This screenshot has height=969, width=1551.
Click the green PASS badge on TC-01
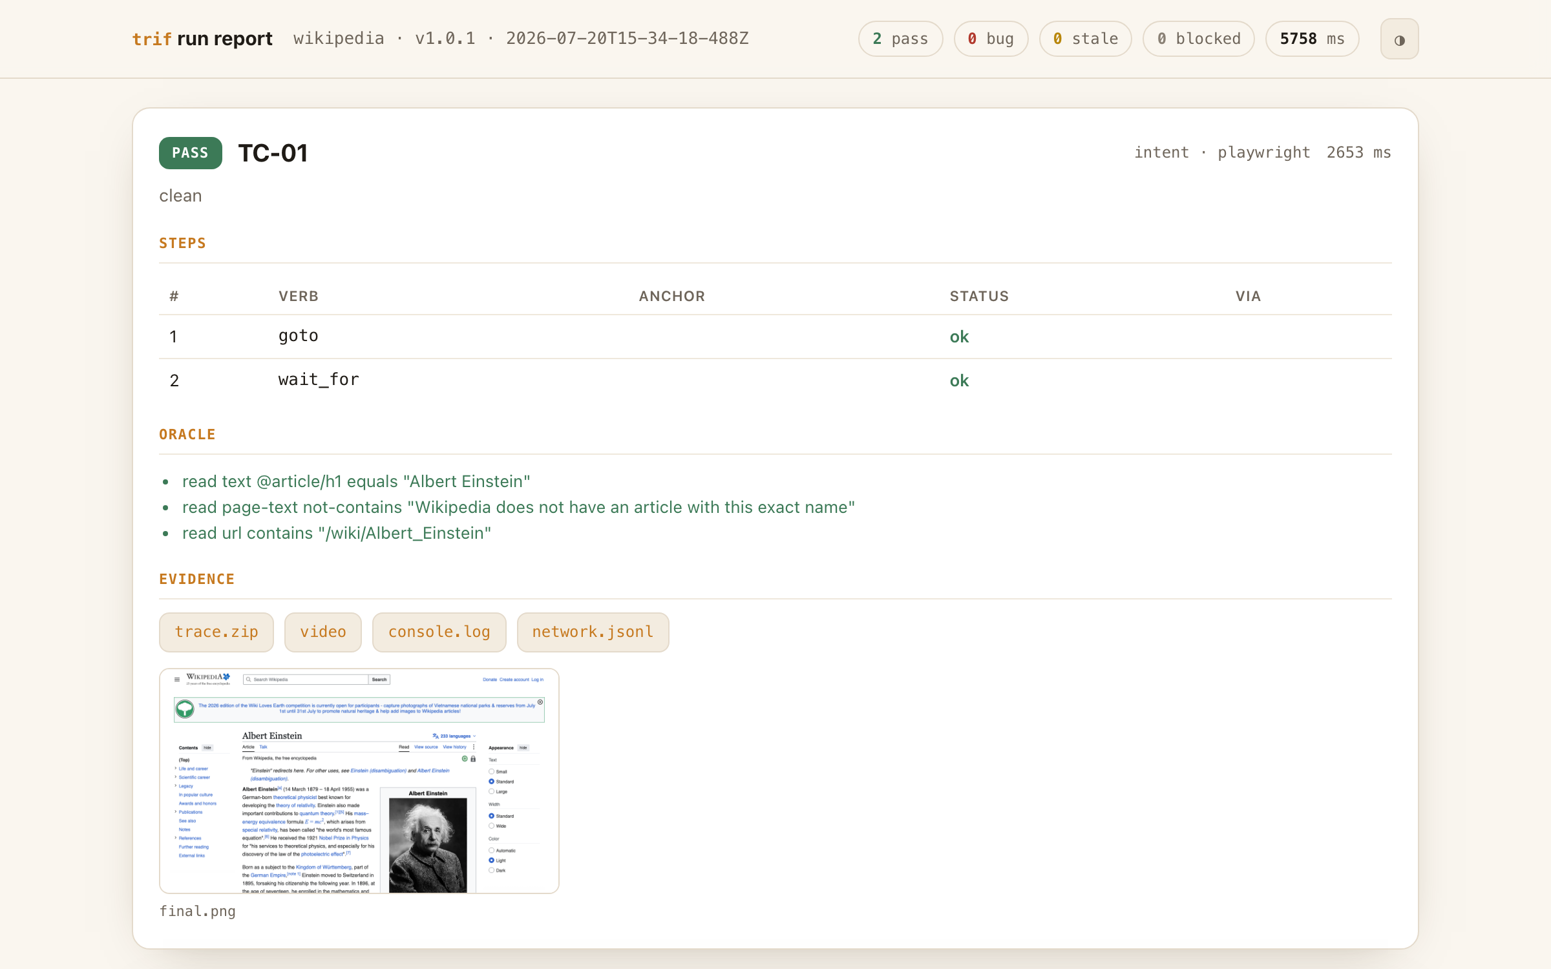(191, 153)
